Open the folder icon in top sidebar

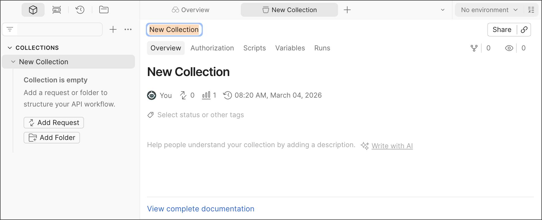(x=104, y=10)
